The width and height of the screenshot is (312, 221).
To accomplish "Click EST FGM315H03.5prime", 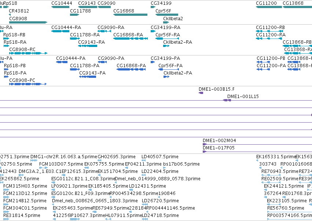I will [x=6, y=190].
